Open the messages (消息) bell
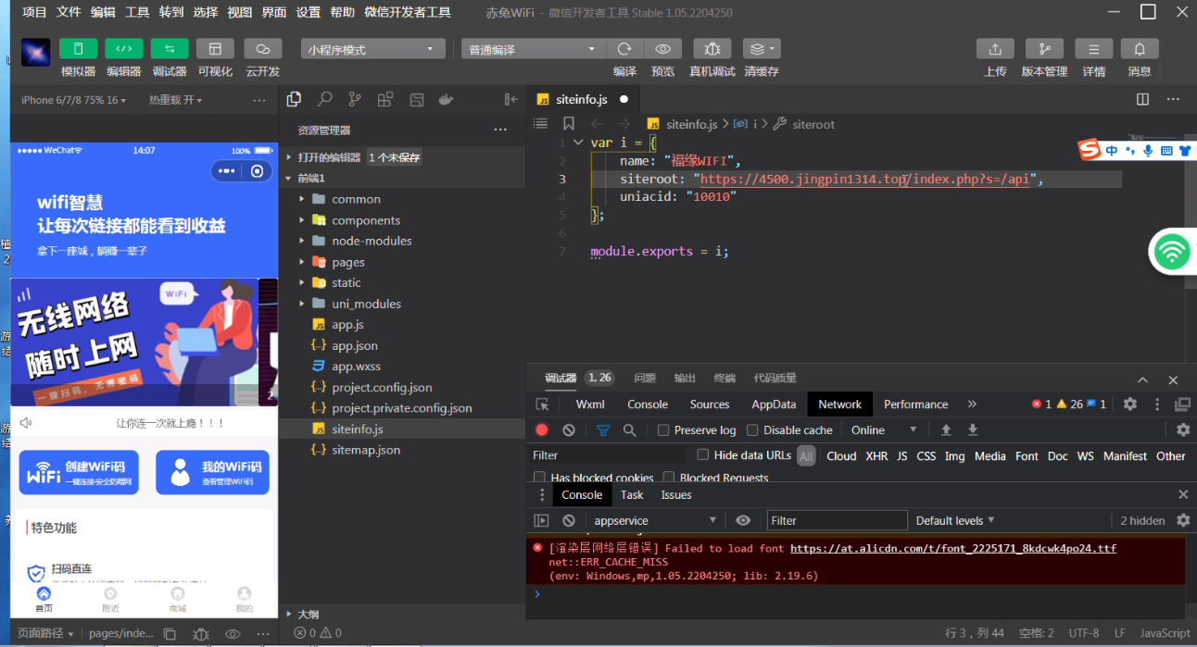Viewport: 1197px width, 647px height. [x=1140, y=49]
